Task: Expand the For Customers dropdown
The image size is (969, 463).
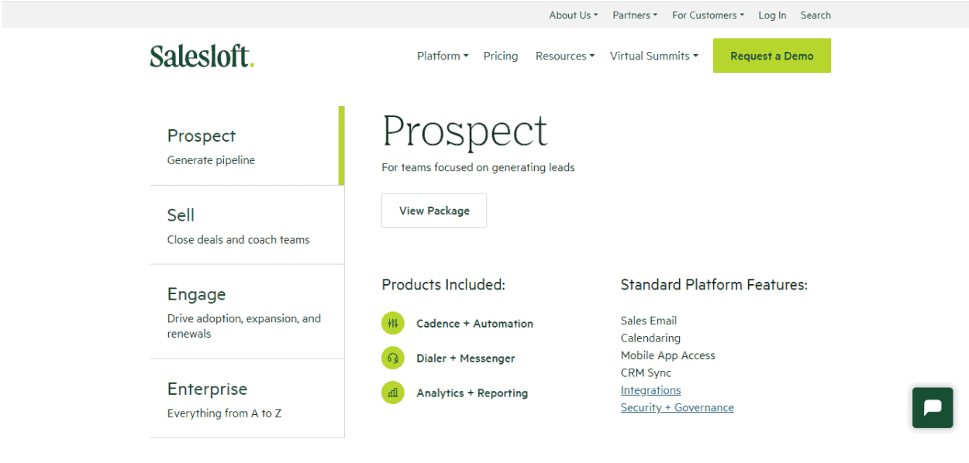Action: (708, 15)
